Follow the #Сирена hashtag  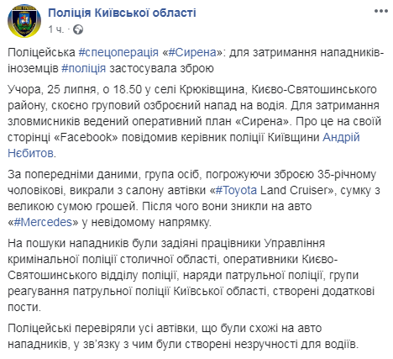tap(192, 52)
